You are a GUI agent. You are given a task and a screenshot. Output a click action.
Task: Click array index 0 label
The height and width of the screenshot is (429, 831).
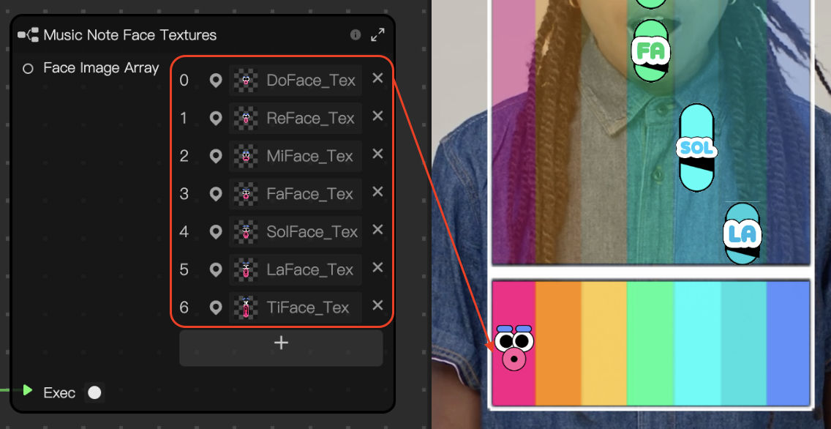coord(184,81)
